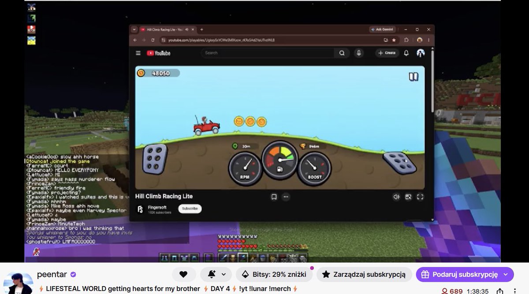This screenshot has width=529, height=294.
Task: Click the viewer count 689
Action: coord(452,291)
